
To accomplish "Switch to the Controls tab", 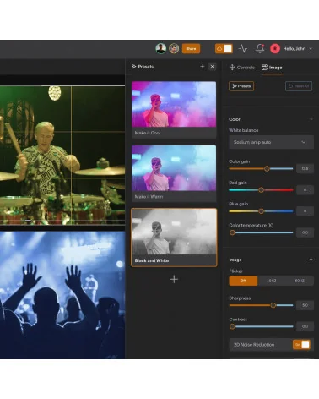I will pos(242,68).
